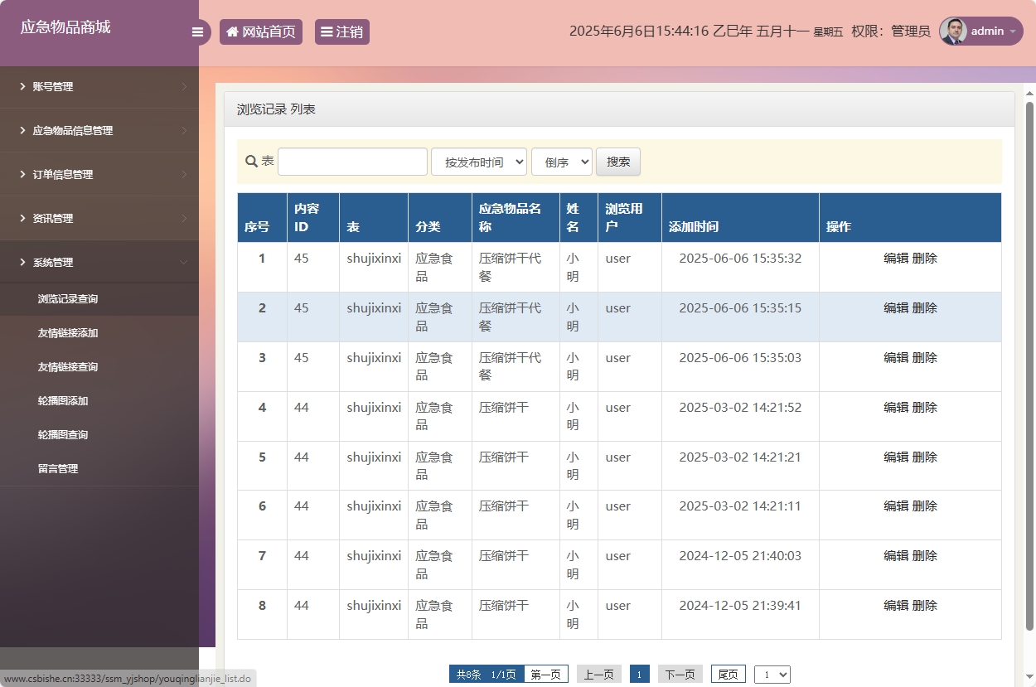Open the page number dropdown in pagination
The height and width of the screenshot is (687, 1036).
pos(772,674)
